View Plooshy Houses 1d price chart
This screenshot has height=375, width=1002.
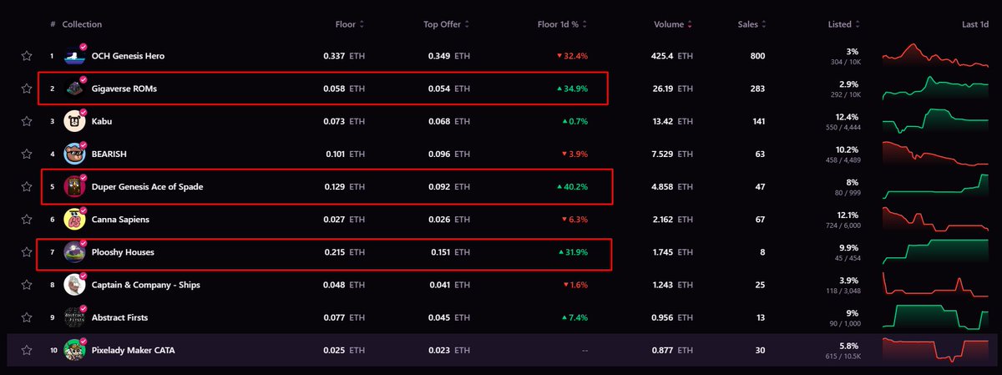(x=935, y=252)
